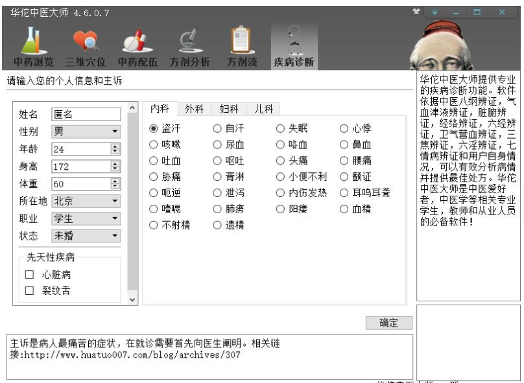Click the 华佗 portrait image
Viewport: 524px width, 383px height.
tap(442, 45)
